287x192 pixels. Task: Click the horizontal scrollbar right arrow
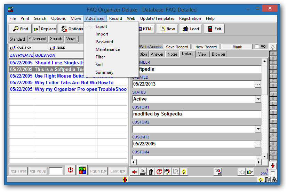click(x=258, y=162)
